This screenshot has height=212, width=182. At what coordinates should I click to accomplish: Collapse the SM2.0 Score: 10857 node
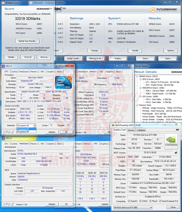point(140,79)
